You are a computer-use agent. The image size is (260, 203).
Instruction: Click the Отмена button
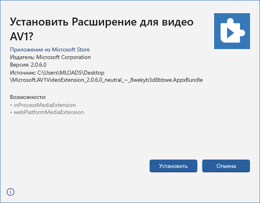pos(226,166)
